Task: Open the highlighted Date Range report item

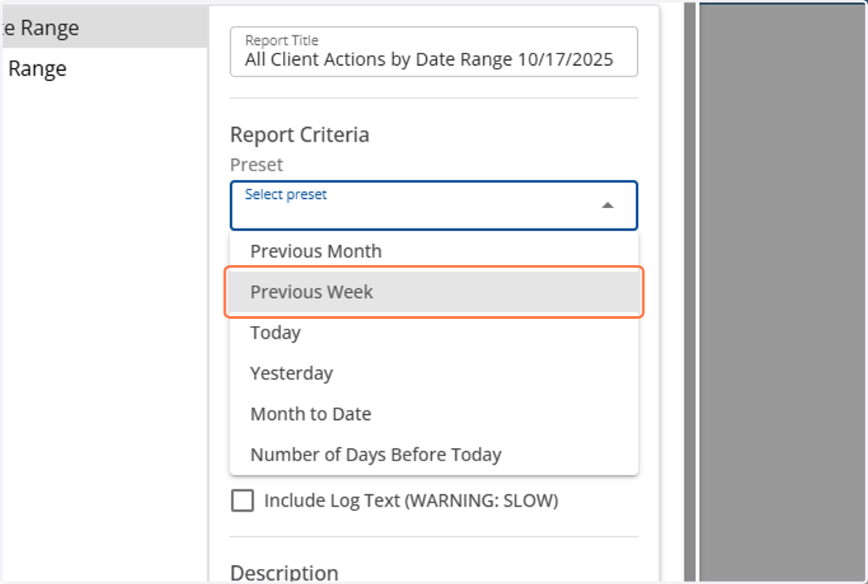Action: click(x=103, y=27)
